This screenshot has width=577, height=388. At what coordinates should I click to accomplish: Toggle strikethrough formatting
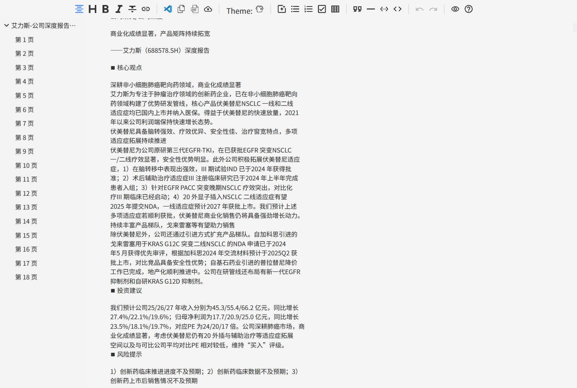[132, 9]
